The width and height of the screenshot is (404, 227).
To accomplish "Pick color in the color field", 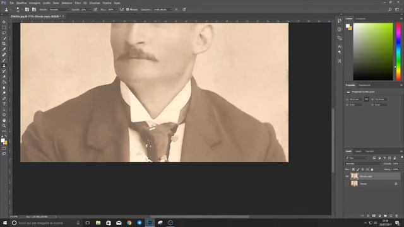I will point(373,52).
